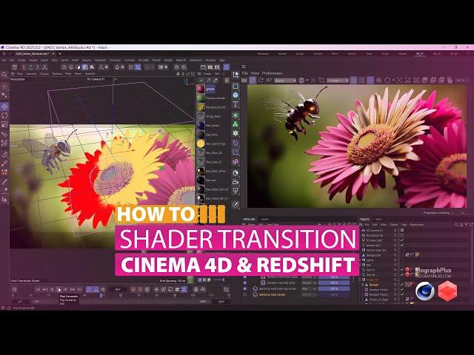
Task: Adjust opacity slider of Spherical Field Petal row
Action: click(334, 289)
